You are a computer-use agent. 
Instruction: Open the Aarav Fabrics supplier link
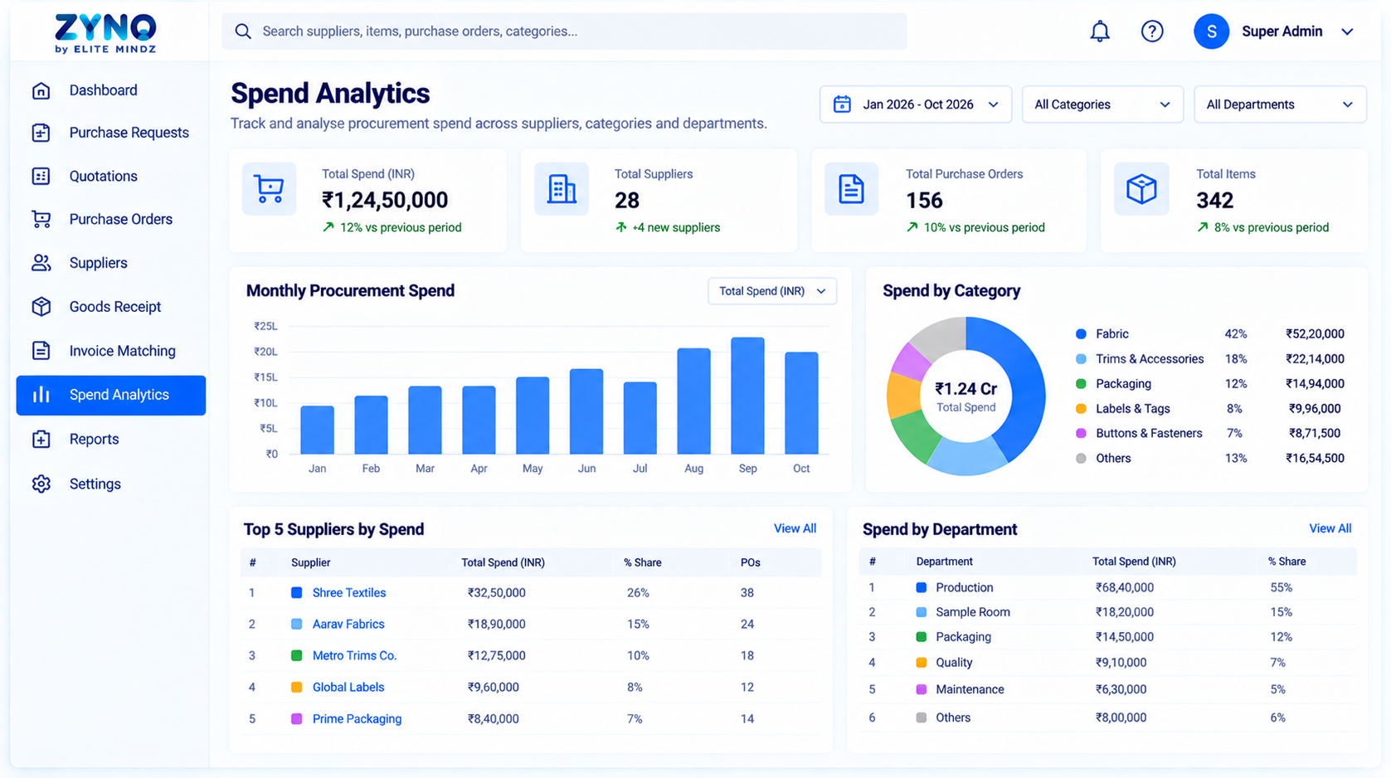point(348,624)
